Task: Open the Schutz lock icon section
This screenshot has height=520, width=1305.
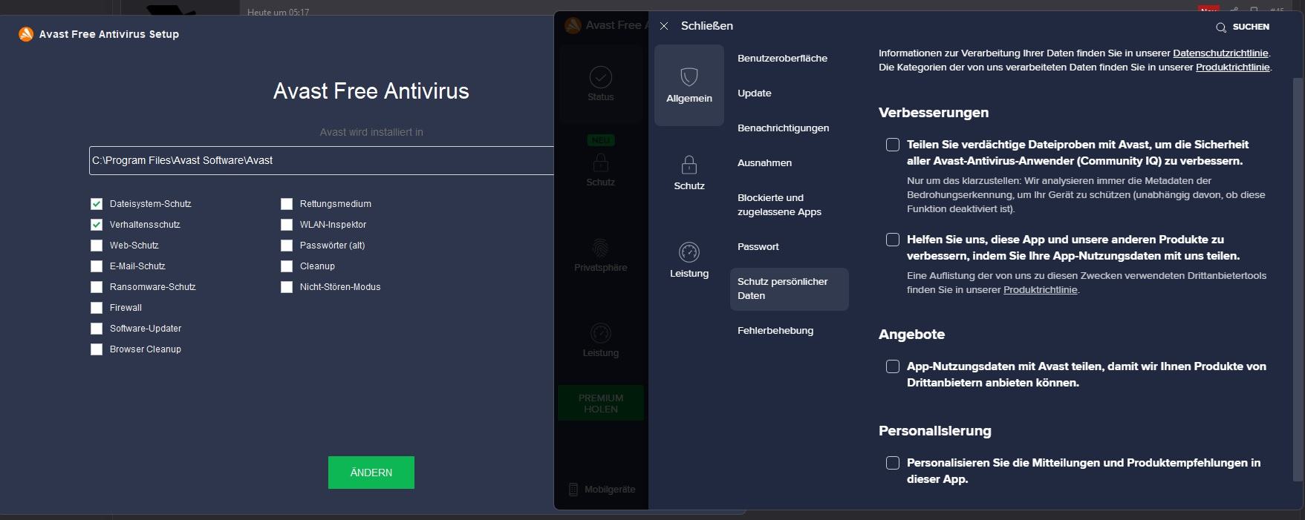Action: tap(689, 165)
